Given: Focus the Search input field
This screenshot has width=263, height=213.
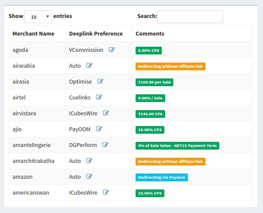Looking at the screenshot, I should 190,17.
